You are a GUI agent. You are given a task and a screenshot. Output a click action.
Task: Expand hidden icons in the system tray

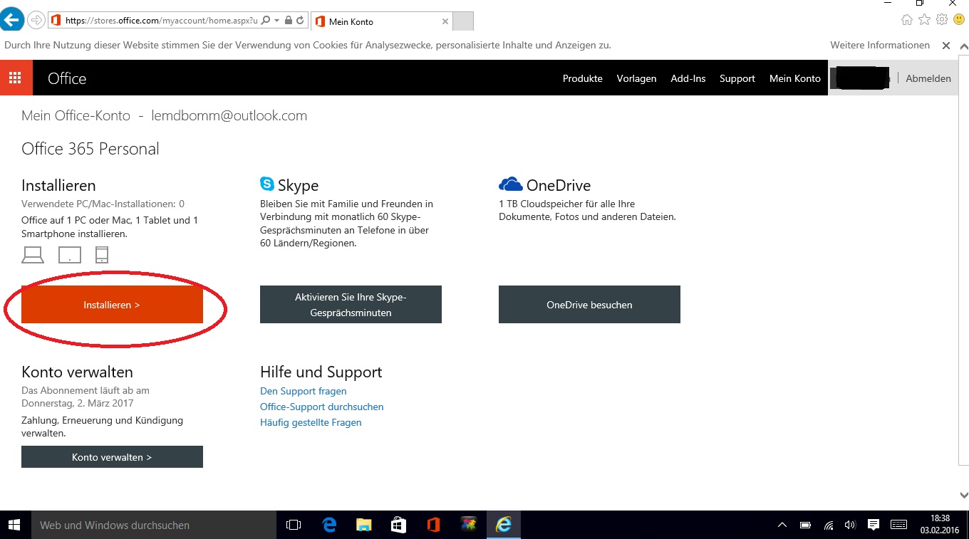782,525
